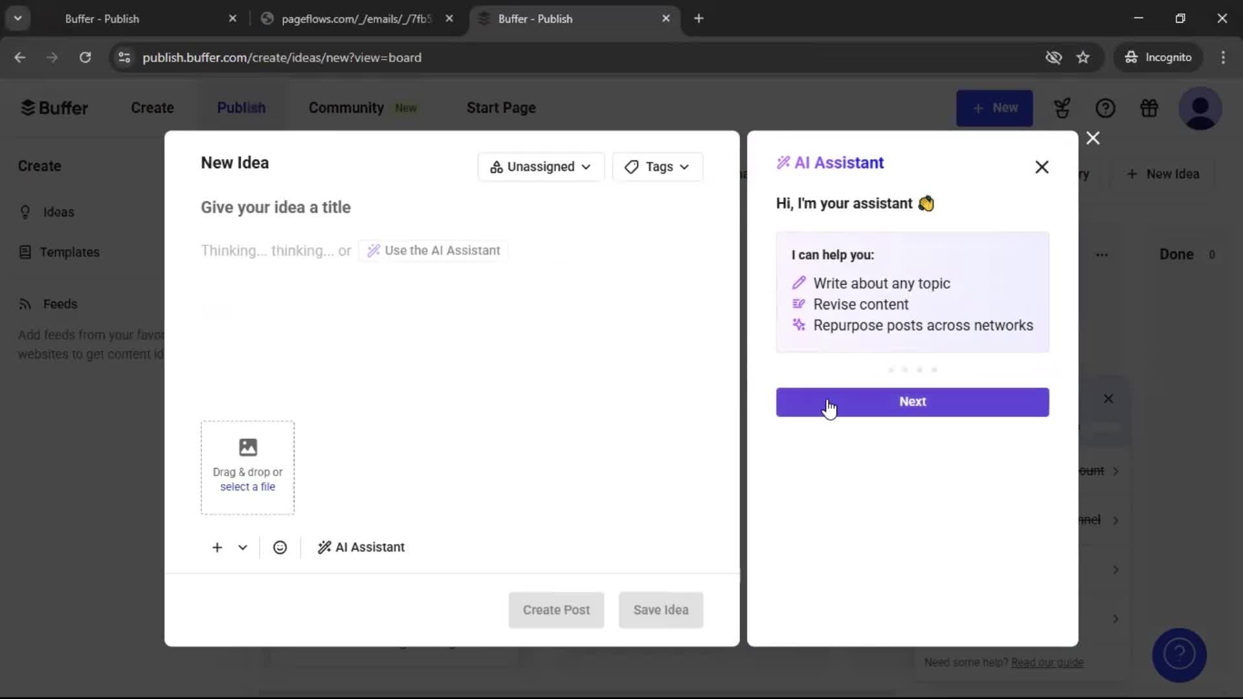1243x699 pixels.
Task: Switch to the Community tab
Action: click(346, 107)
